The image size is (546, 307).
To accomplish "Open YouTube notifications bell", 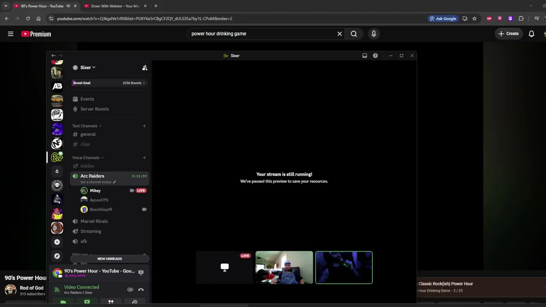I will pyautogui.click(x=531, y=34).
